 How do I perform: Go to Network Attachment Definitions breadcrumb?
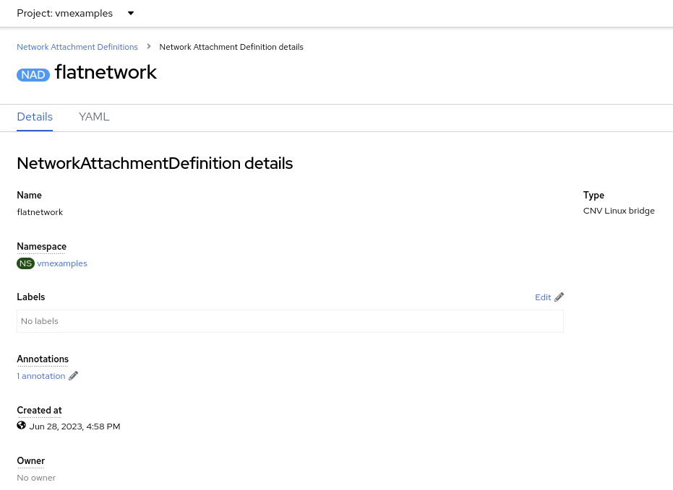(77, 47)
